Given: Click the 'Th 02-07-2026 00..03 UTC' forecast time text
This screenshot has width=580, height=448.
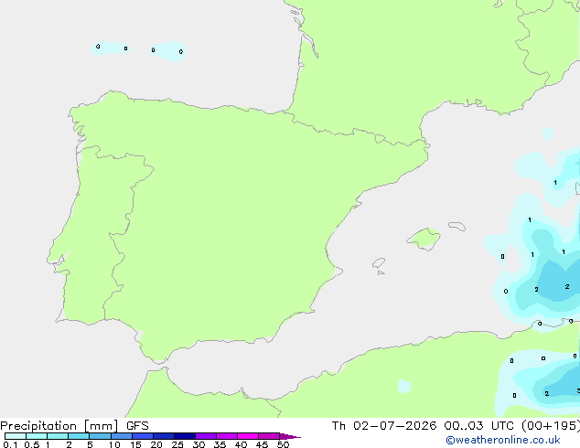Looking at the screenshot, I should (424, 426).
